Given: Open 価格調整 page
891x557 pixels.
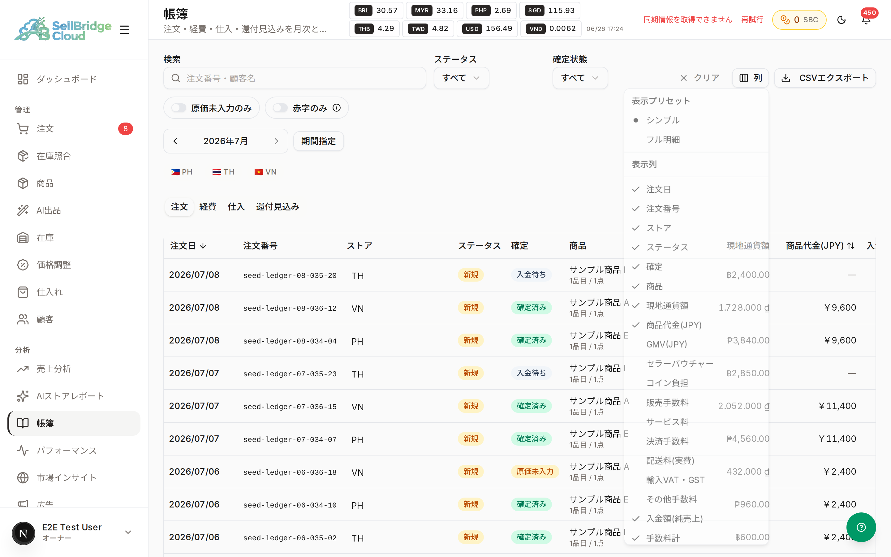Looking at the screenshot, I should click(x=74, y=265).
